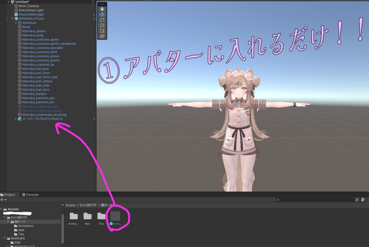Viewport: 369px width, 247px height.
Task: Open the Tex folder in project grid
Action: click(x=101, y=219)
